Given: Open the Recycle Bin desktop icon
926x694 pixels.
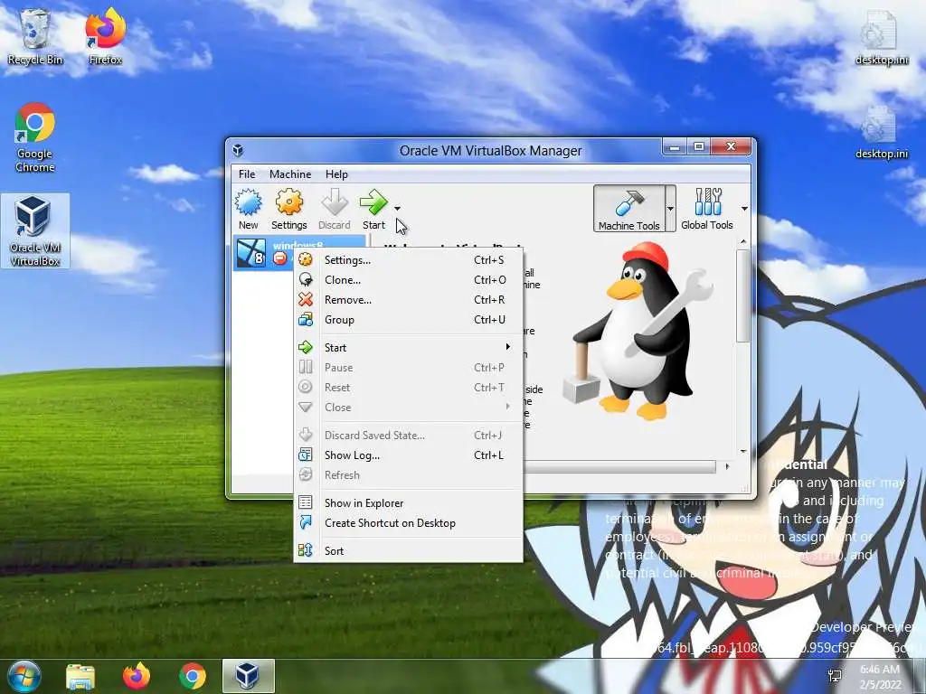Looking at the screenshot, I should (x=35, y=36).
